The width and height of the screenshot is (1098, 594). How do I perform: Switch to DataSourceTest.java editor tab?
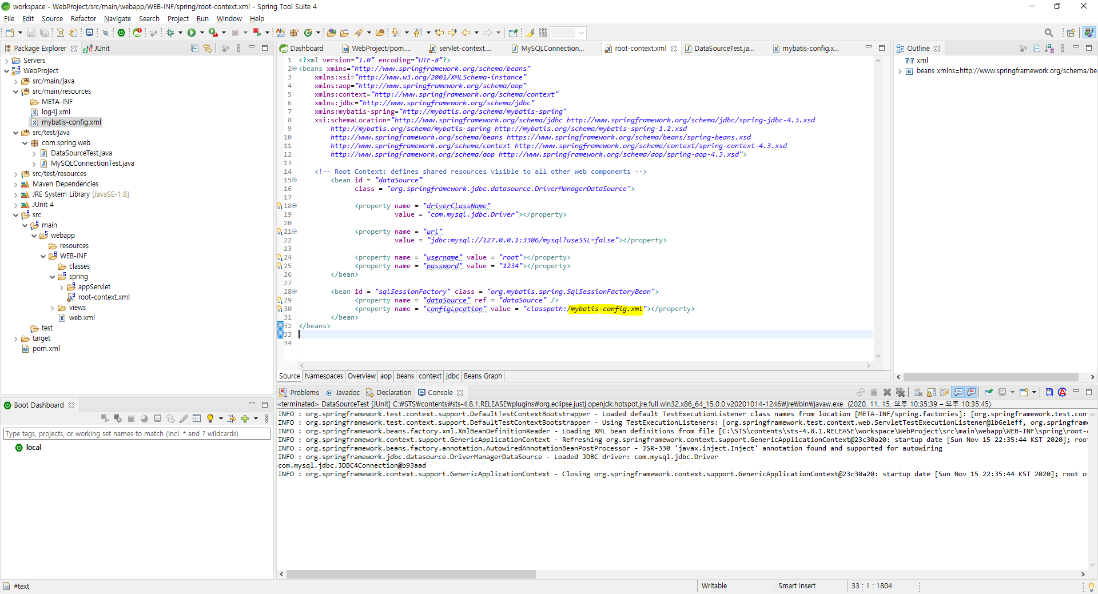pyautogui.click(x=723, y=49)
